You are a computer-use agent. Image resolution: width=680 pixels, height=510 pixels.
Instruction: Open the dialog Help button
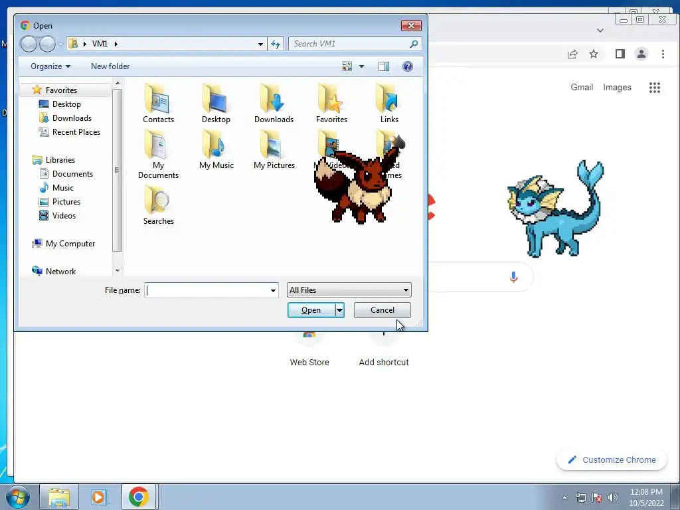click(x=408, y=66)
